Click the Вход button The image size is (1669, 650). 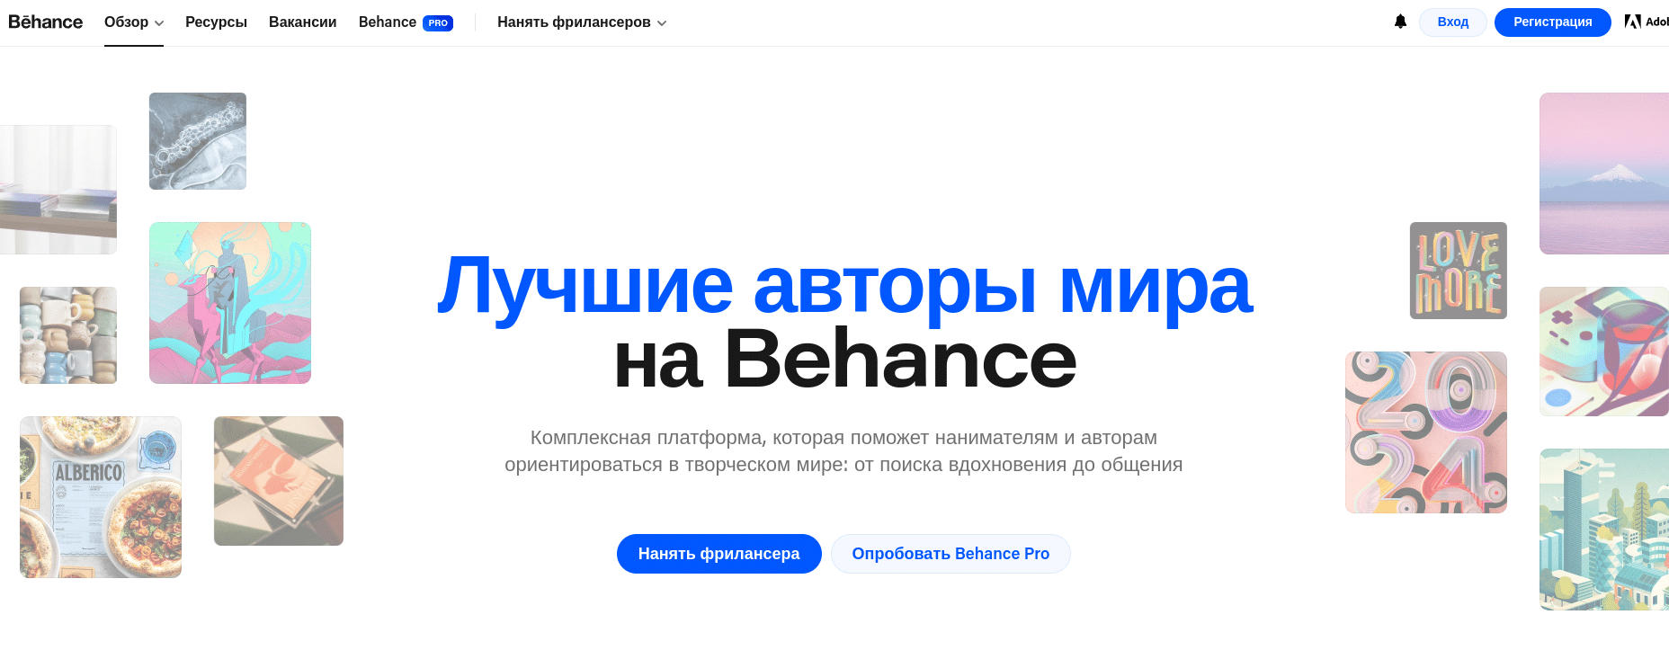click(x=1453, y=22)
